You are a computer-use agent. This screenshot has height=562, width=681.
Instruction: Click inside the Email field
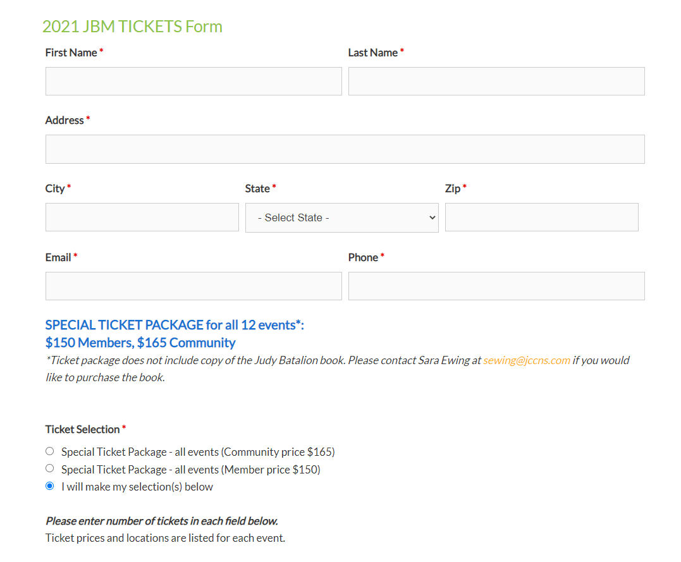[x=193, y=286]
